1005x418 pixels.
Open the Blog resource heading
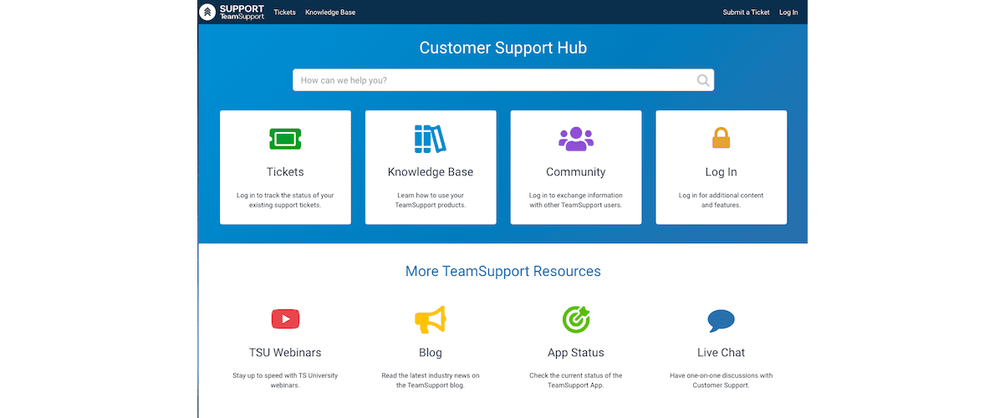(x=430, y=353)
